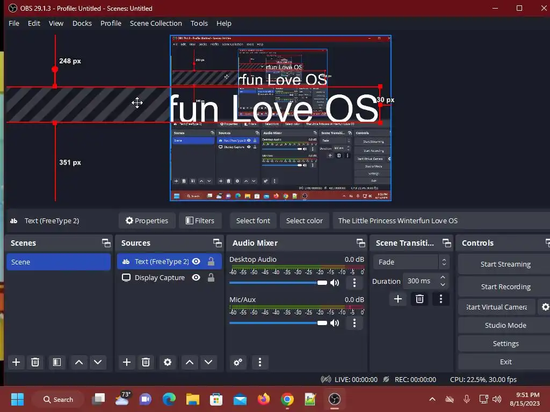Screen dimensions: 550x412
Task: Open the Scene Collection menu
Action: (156, 23)
